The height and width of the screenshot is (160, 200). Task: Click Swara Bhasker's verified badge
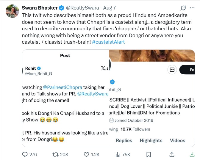pos(61,7)
